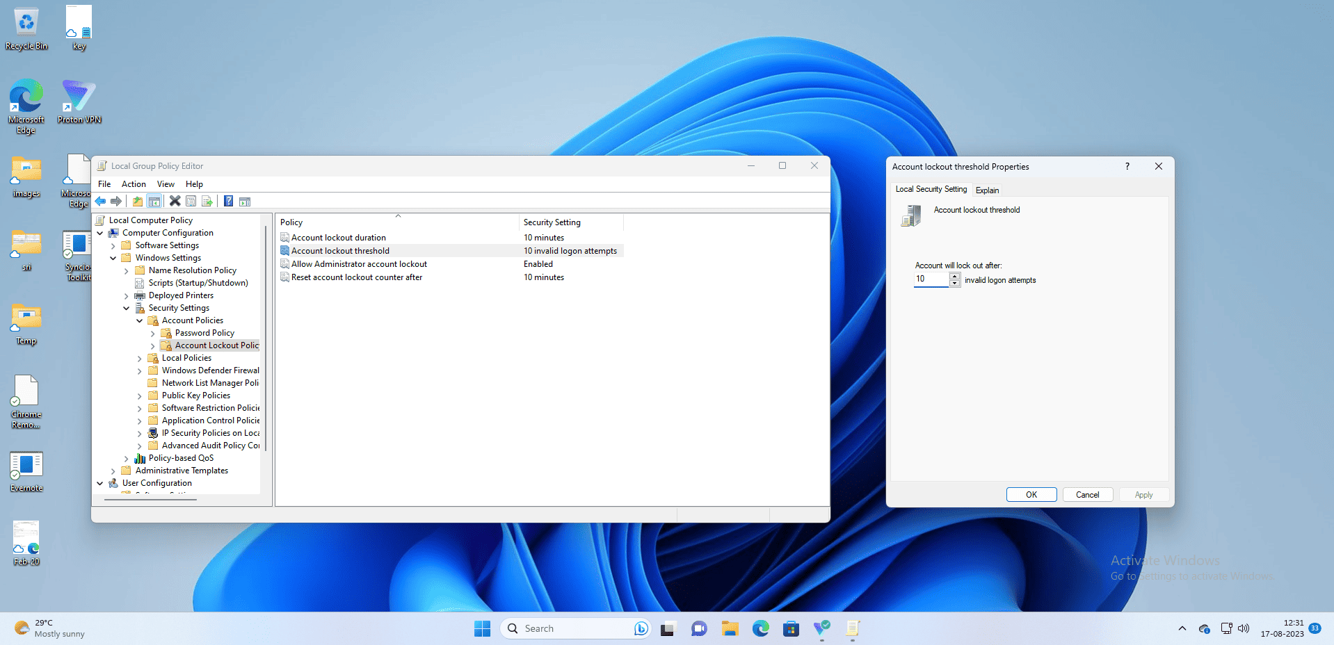Image resolution: width=1334 pixels, height=645 pixels.
Task: Open the Action menu
Action: tap(134, 184)
